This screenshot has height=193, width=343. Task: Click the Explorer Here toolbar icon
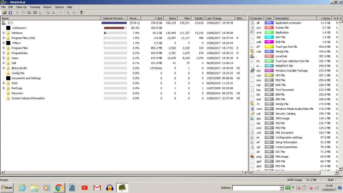29,13
